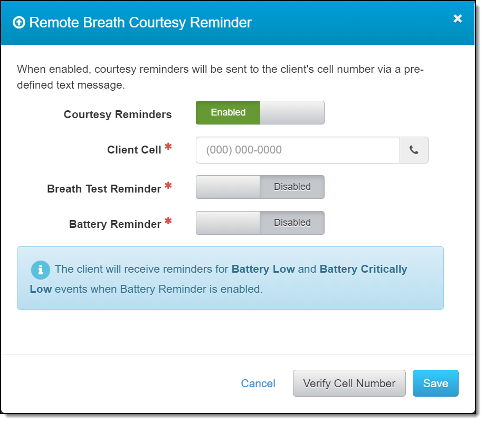Focus the Client Cell phone number field
Viewport: 484px width, 422px height.
(298, 150)
